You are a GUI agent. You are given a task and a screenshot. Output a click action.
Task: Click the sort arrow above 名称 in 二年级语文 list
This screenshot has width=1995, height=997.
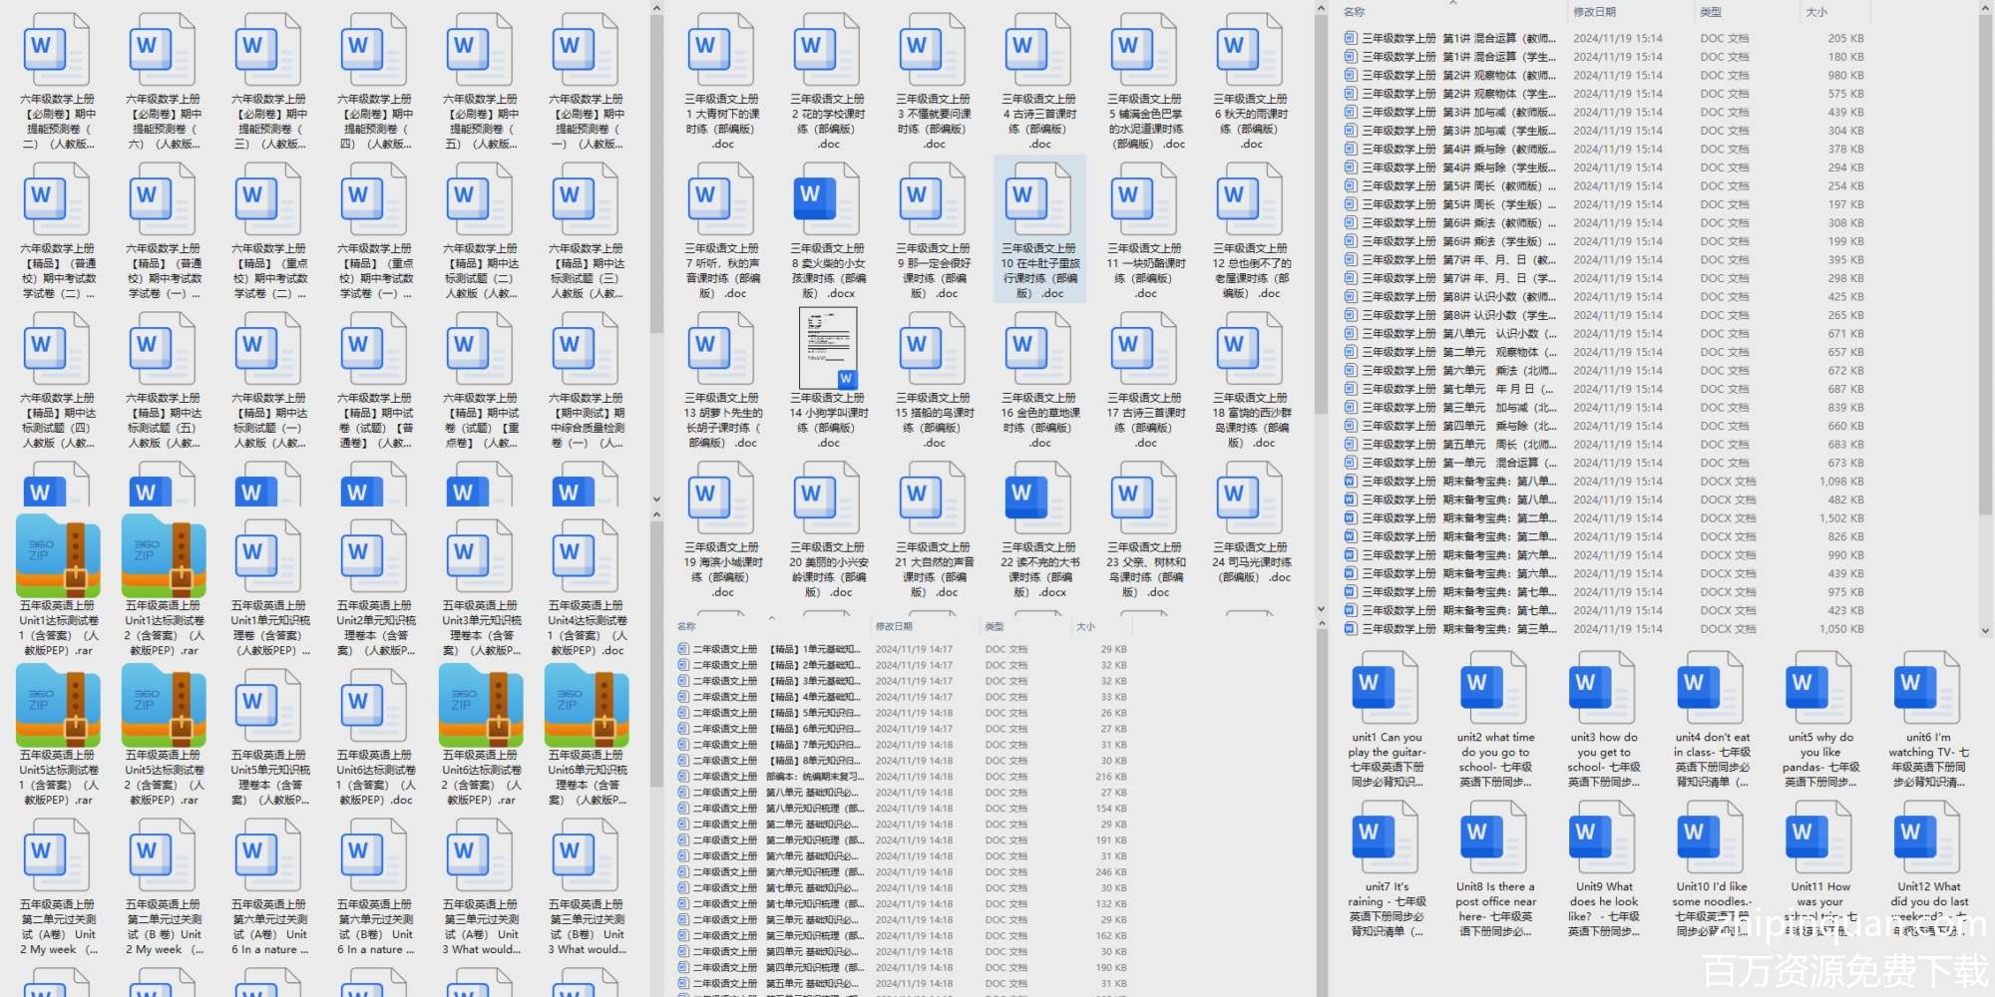[771, 618]
